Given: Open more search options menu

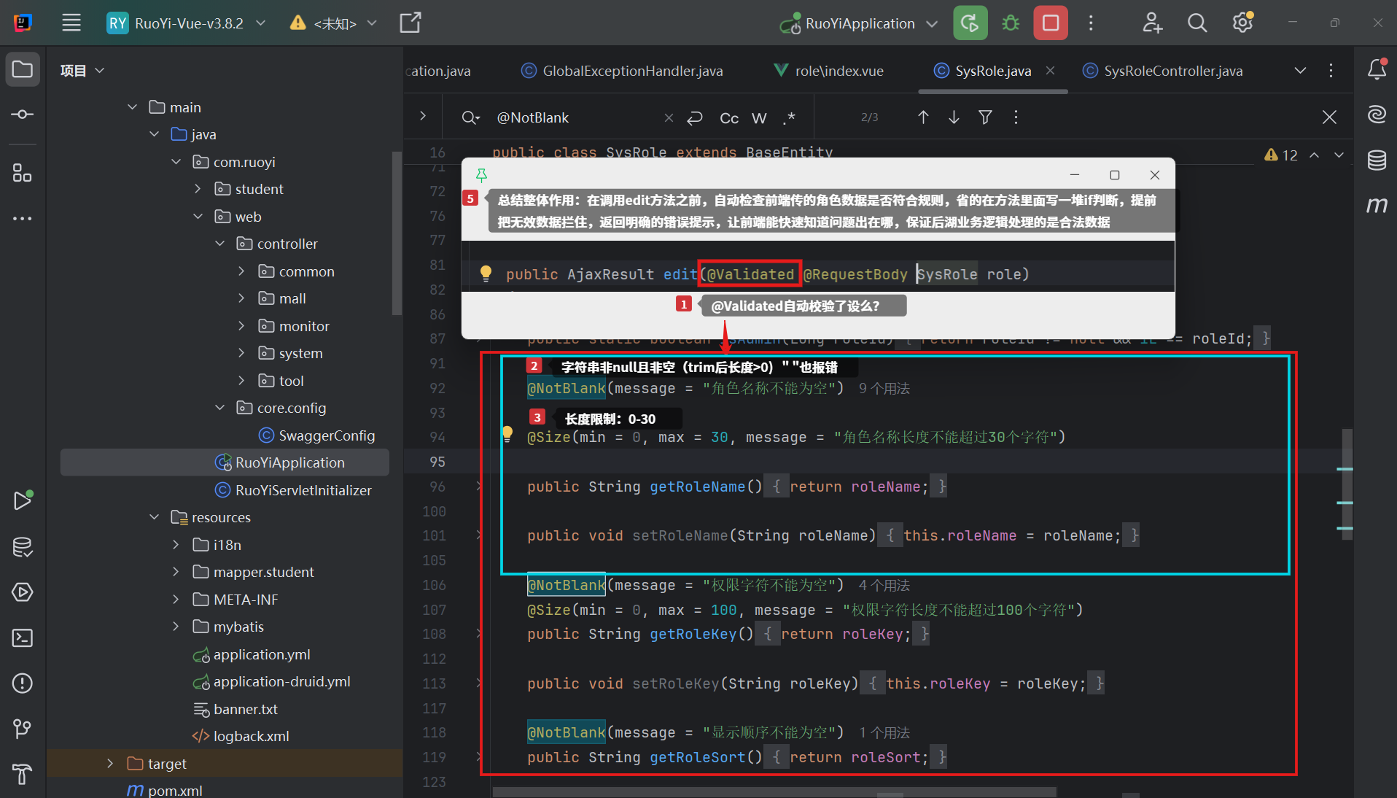Looking at the screenshot, I should point(1016,117).
